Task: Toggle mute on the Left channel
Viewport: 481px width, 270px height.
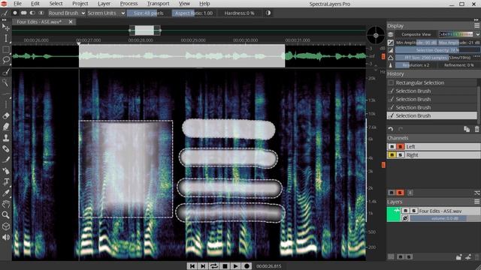Action: tap(392, 147)
